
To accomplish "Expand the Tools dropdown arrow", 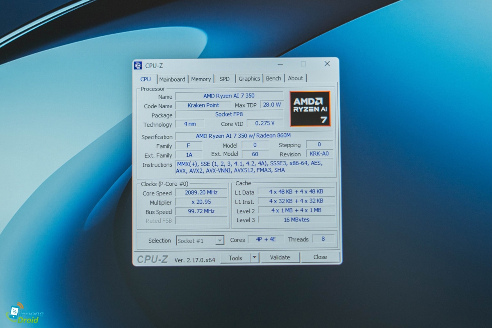I will [x=255, y=257].
